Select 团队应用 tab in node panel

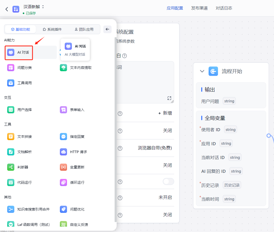(x=84, y=29)
